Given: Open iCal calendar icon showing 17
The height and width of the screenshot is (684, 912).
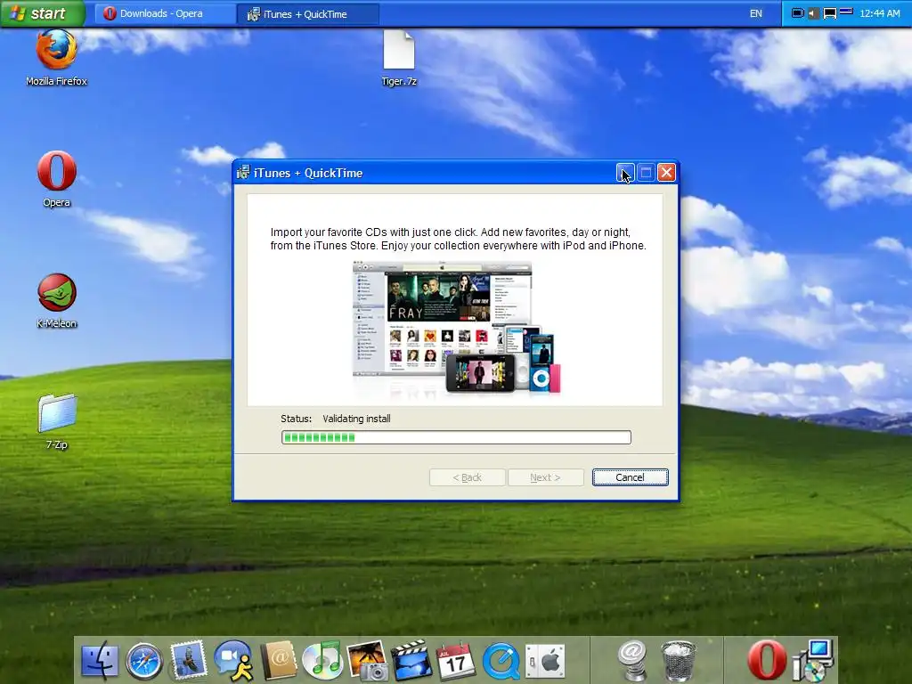Looking at the screenshot, I should [455, 661].
